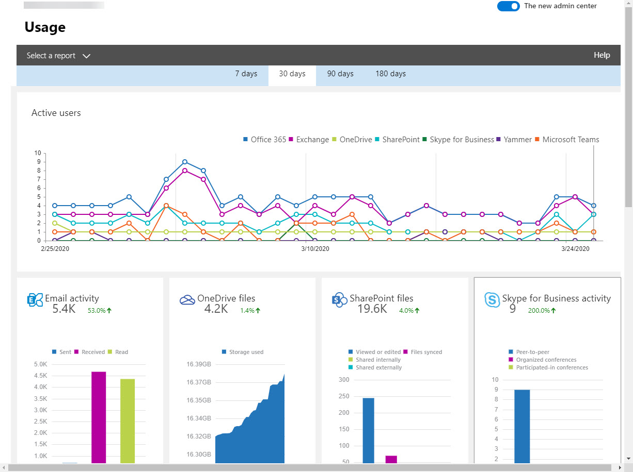Screen dimensions: 633x472
Task: Click the Help link in the report bar
Action: (602, 55)
